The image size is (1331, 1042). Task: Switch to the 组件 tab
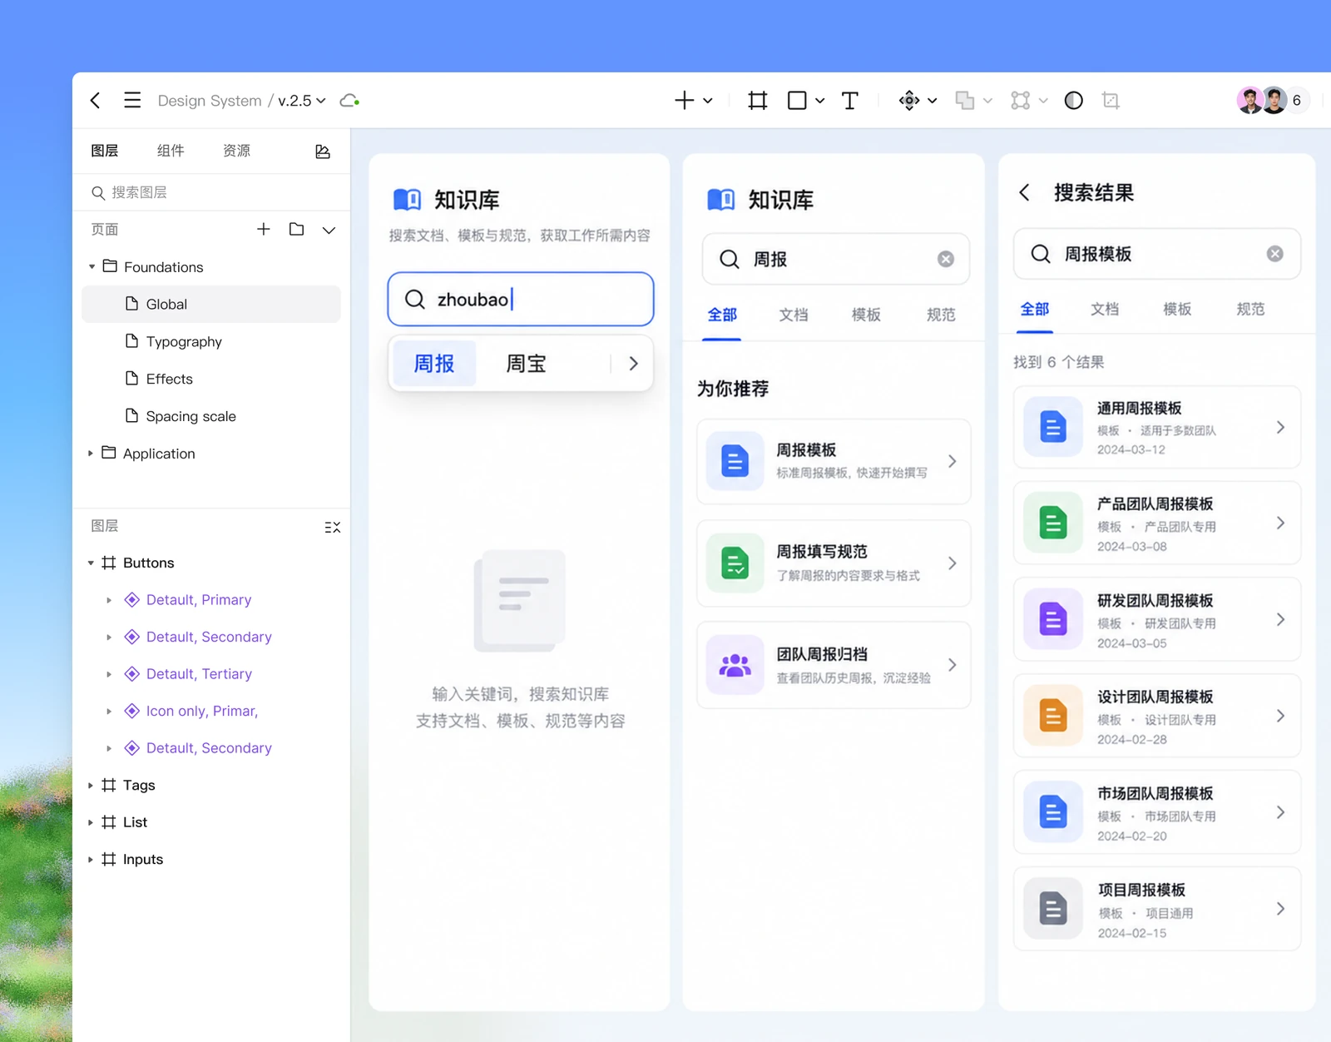[171, 151]
